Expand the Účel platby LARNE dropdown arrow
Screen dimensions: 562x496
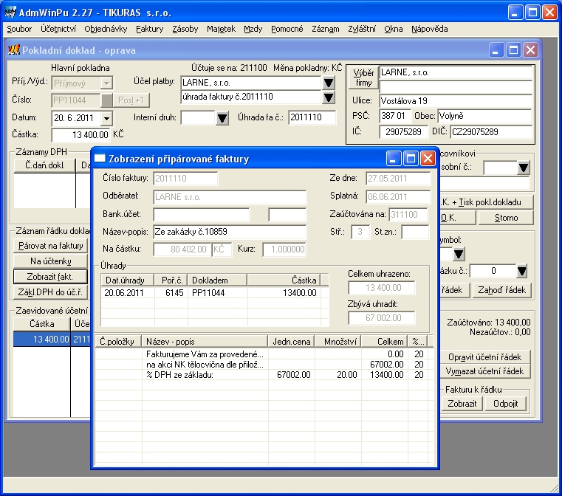pyautogui.click(x=329, y=83)
